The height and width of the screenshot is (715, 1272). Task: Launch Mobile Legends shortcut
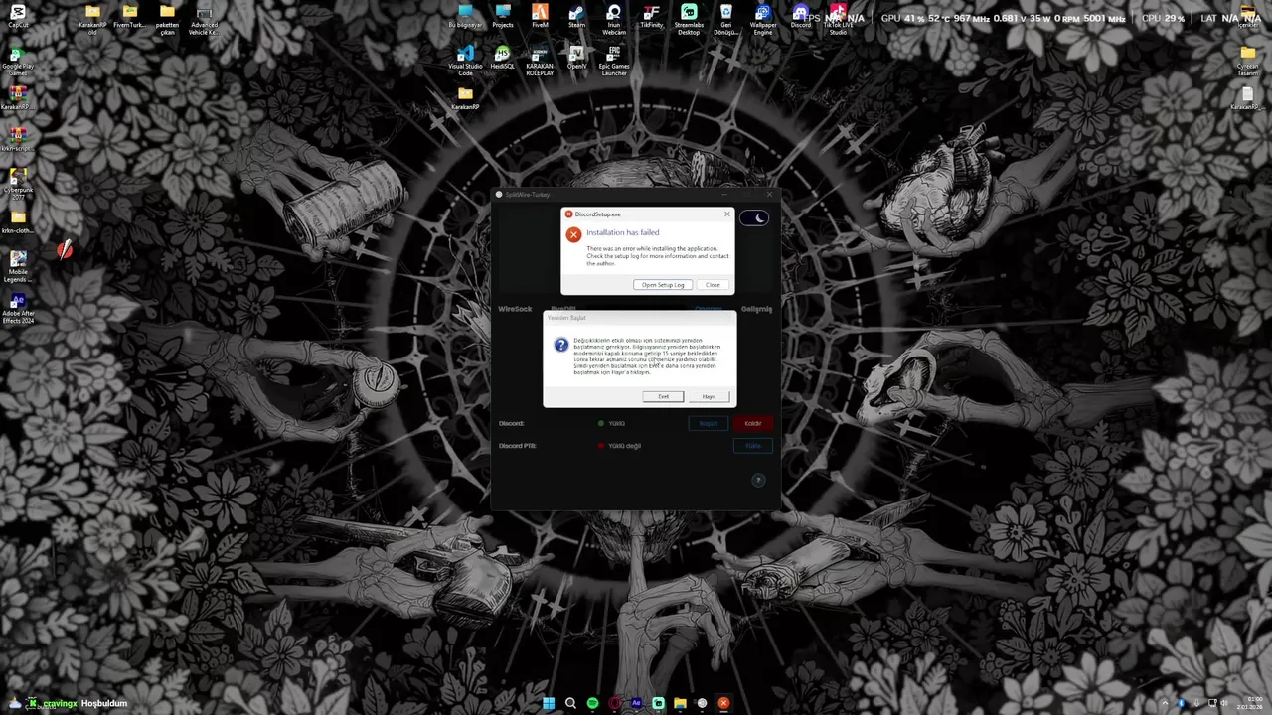18,266
